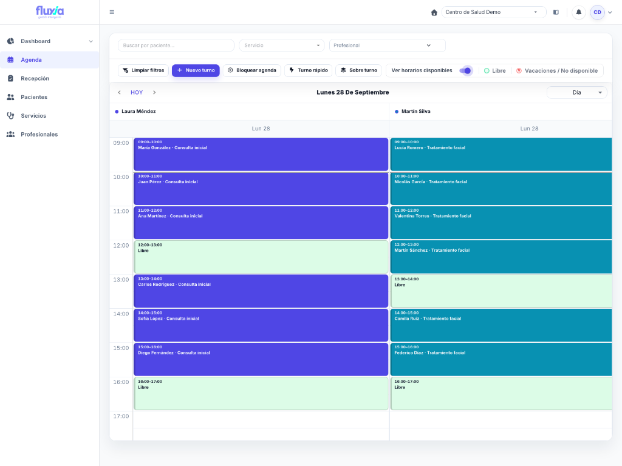Select Martín Silva 16:00 Libre slot

coord(501,393)
